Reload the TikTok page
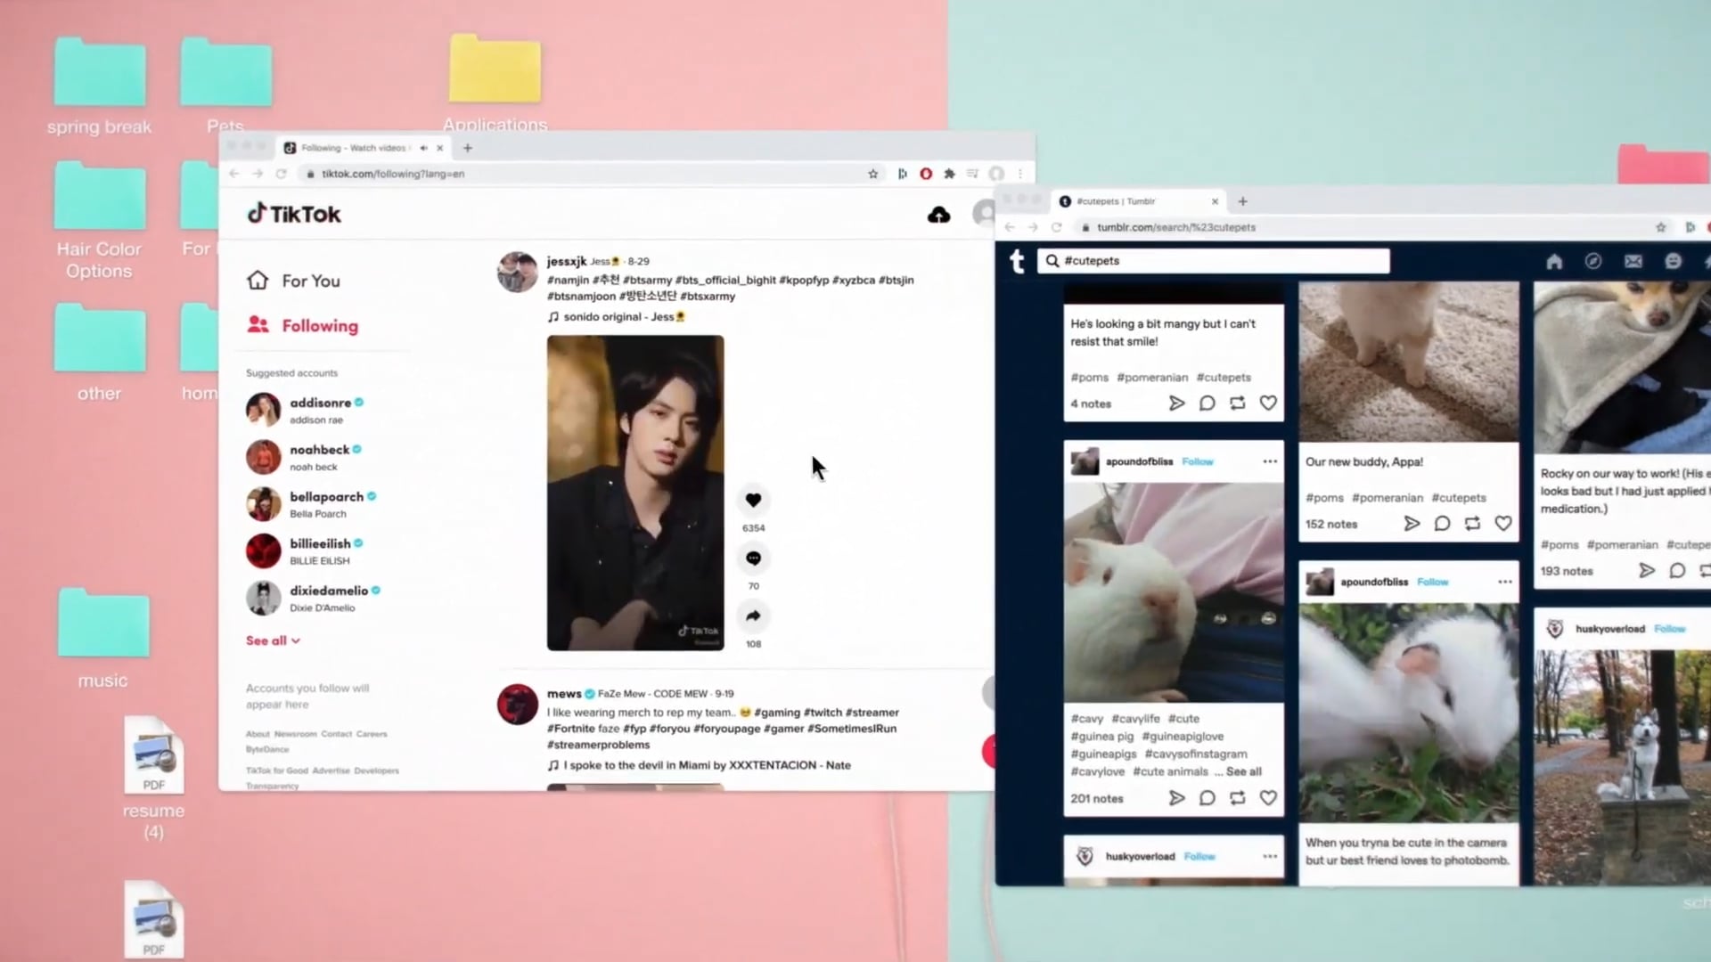 (x=282, y=174)
